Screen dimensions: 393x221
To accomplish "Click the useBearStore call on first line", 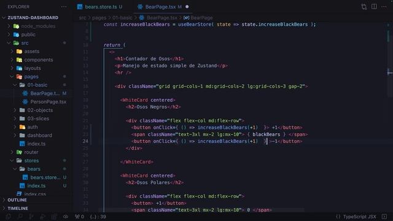I will coord(195,25).
